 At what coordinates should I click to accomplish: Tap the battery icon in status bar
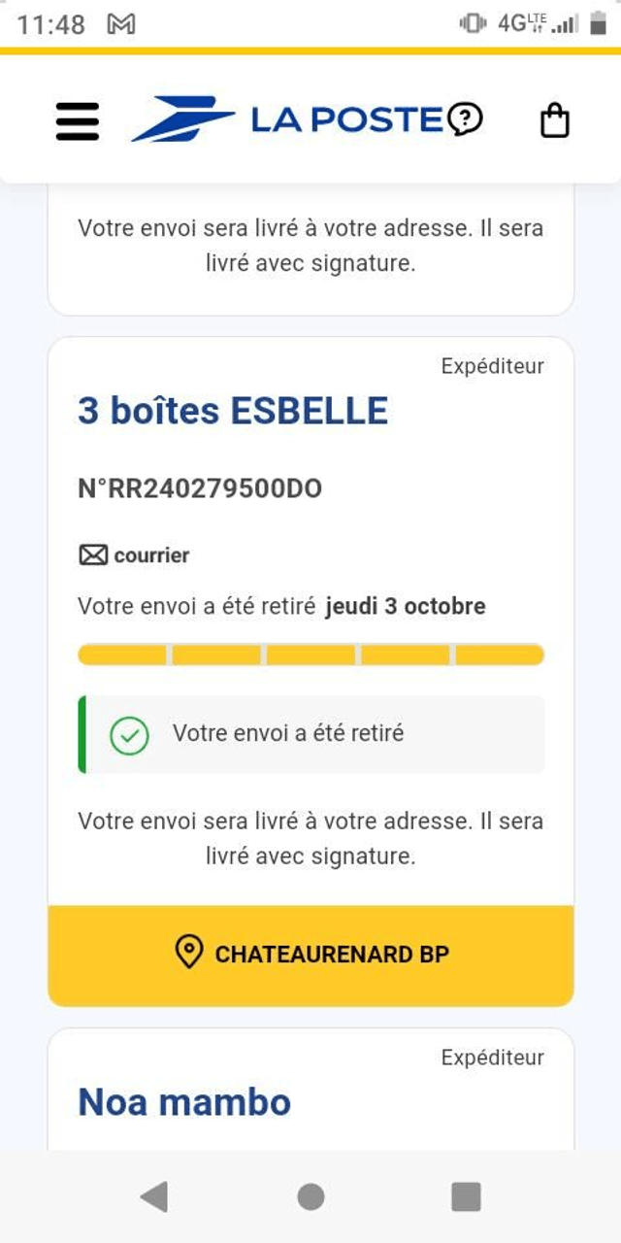pos(598,24)
